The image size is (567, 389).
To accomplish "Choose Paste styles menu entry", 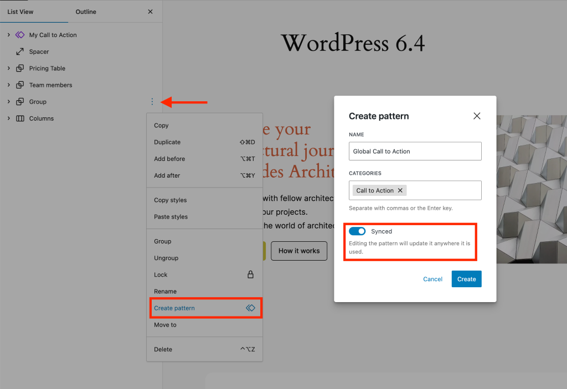I will point(205,216).
